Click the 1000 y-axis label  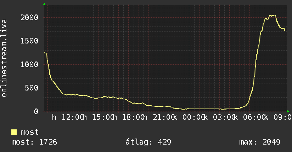coord(29,64)
